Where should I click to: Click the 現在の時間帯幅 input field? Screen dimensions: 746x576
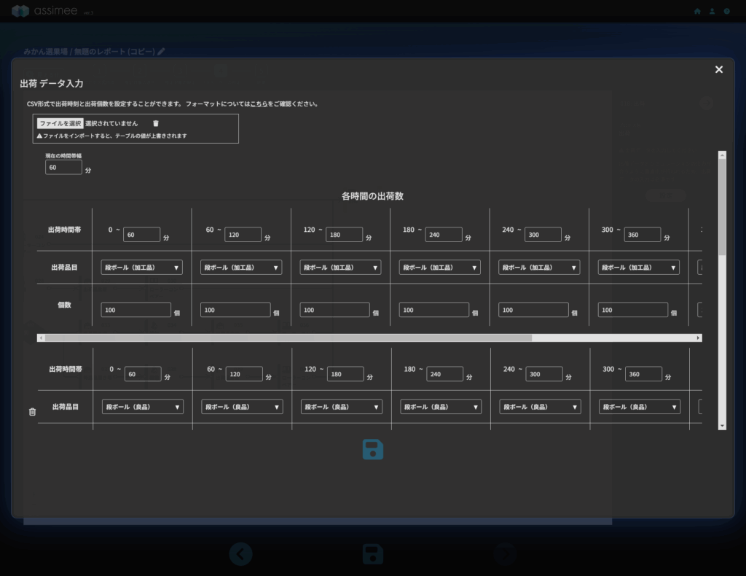[63, 168]
